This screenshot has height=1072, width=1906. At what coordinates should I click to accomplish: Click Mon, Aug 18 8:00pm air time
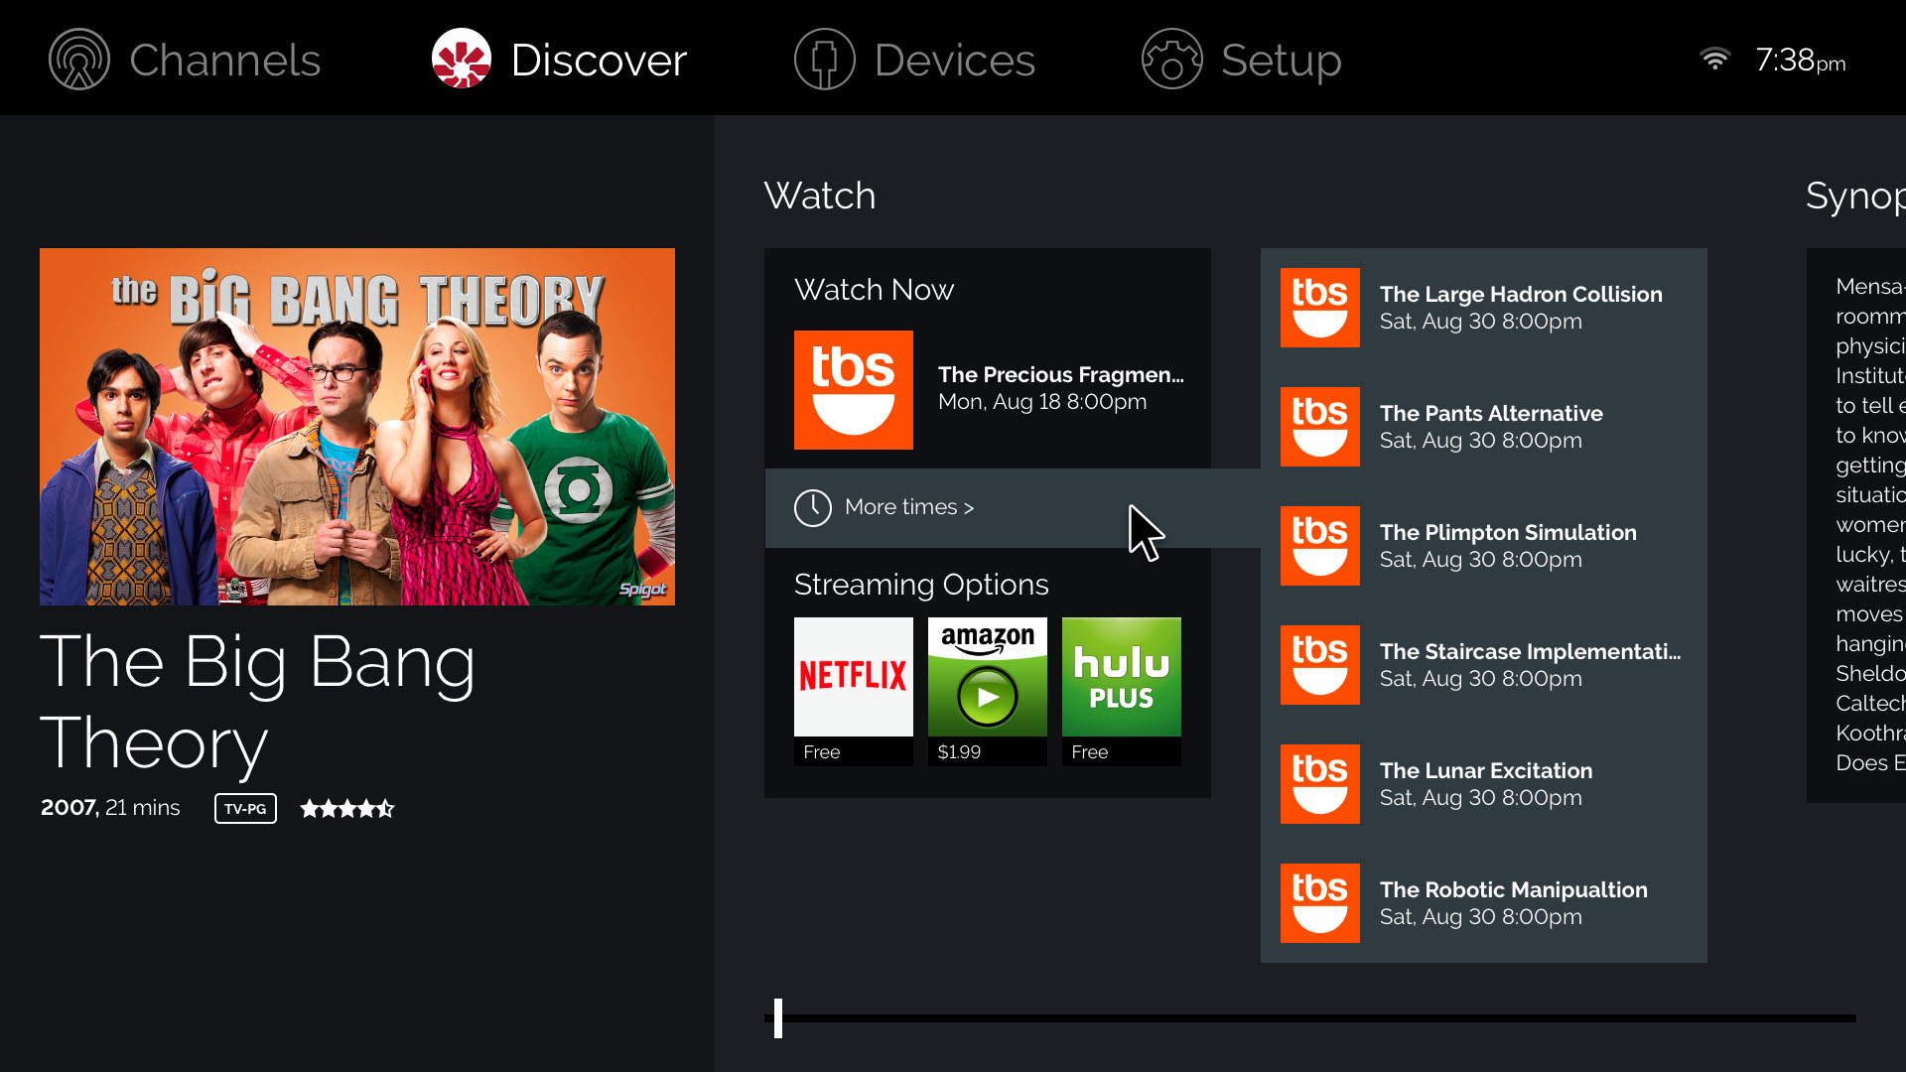click(x=1042, y=402)
